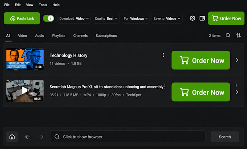
Task: Click the top toolbar Order Now button
Action: point(226,18)
